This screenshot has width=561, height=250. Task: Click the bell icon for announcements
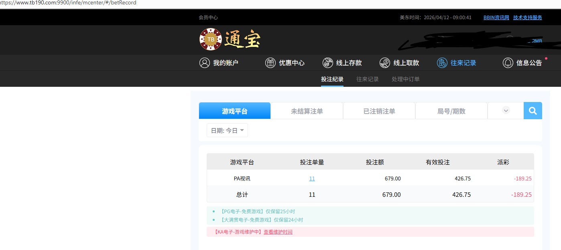coord(508,63)
